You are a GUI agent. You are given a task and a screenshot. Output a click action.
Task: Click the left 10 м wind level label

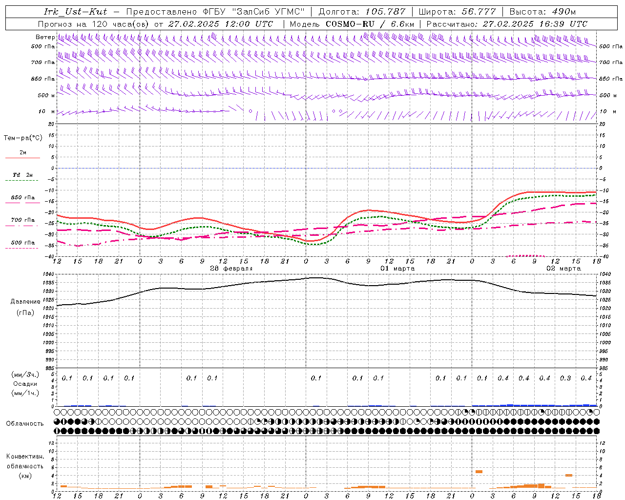(x=47, y=111)
